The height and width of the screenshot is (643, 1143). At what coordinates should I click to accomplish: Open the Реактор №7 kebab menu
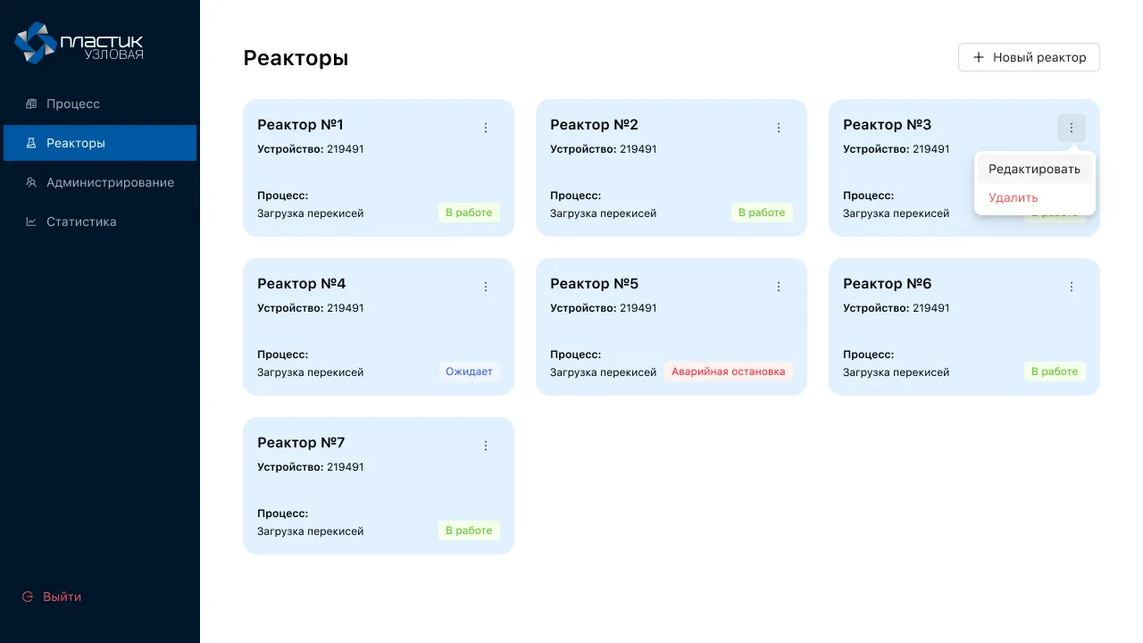486,446
